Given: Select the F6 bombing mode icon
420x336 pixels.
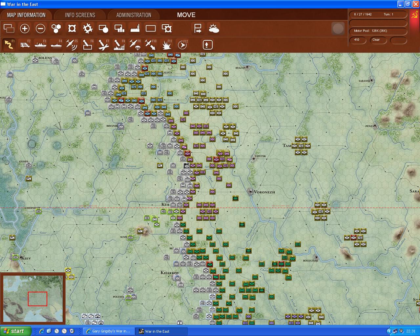Looking at the screenshot, I should point(88,45).
